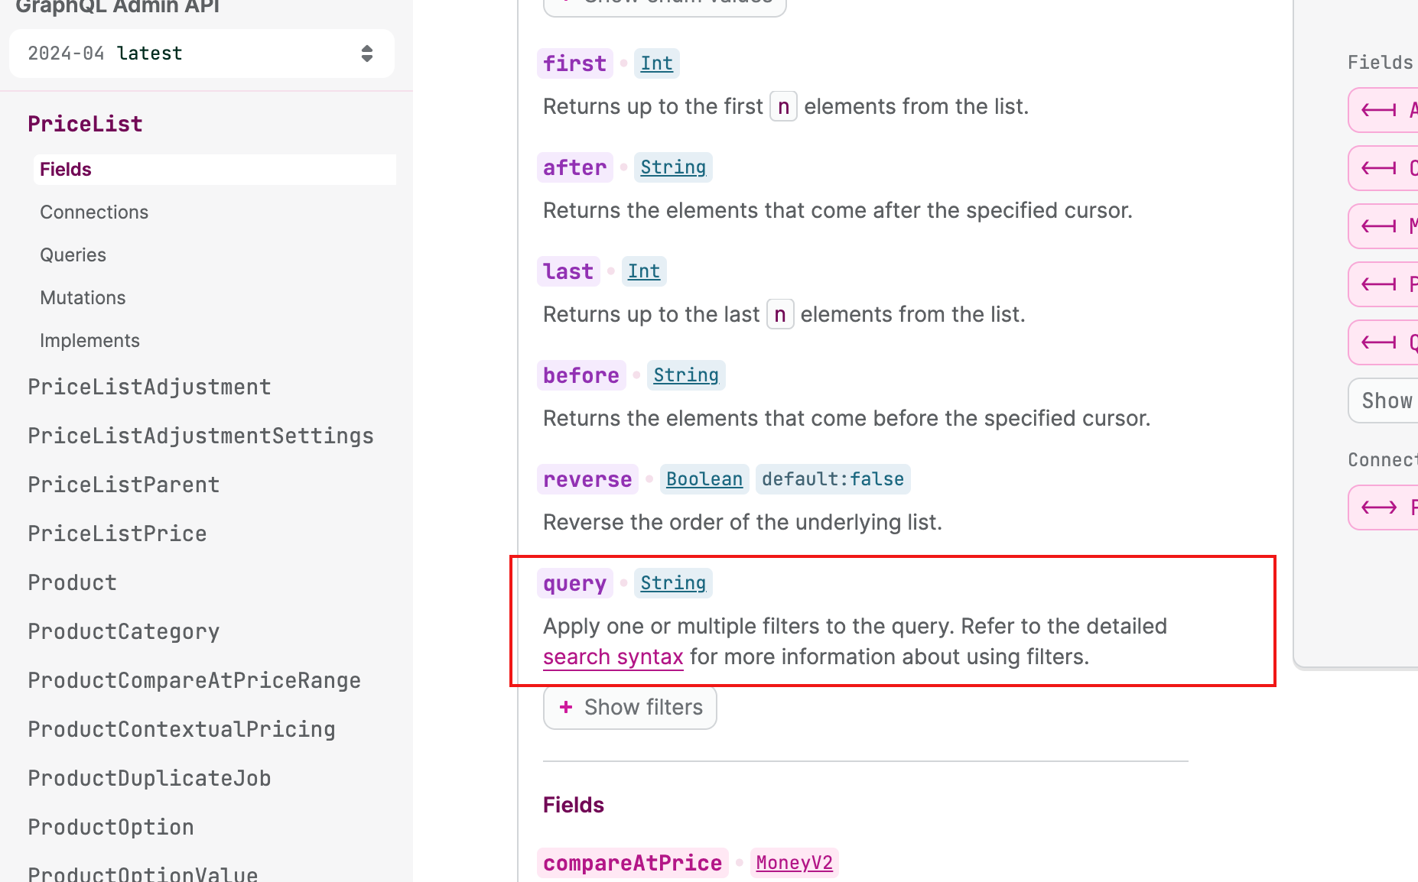1418x882 pixels.
Task: Click the arrow icon beside the 'Q' field entry
Action: coord(1379,342)
